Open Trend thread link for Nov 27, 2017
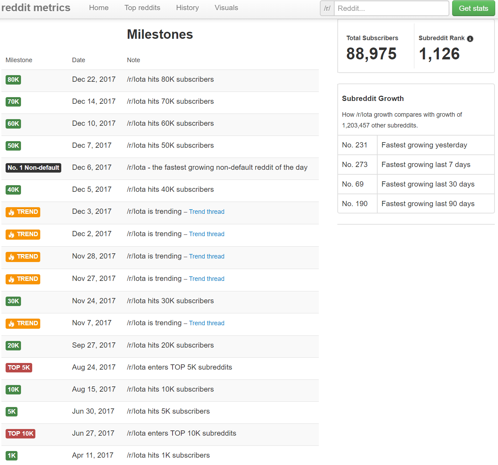Image resolution: width=498 pixels, height=465 pixels. pyautogui.click(x=207, y=279)
